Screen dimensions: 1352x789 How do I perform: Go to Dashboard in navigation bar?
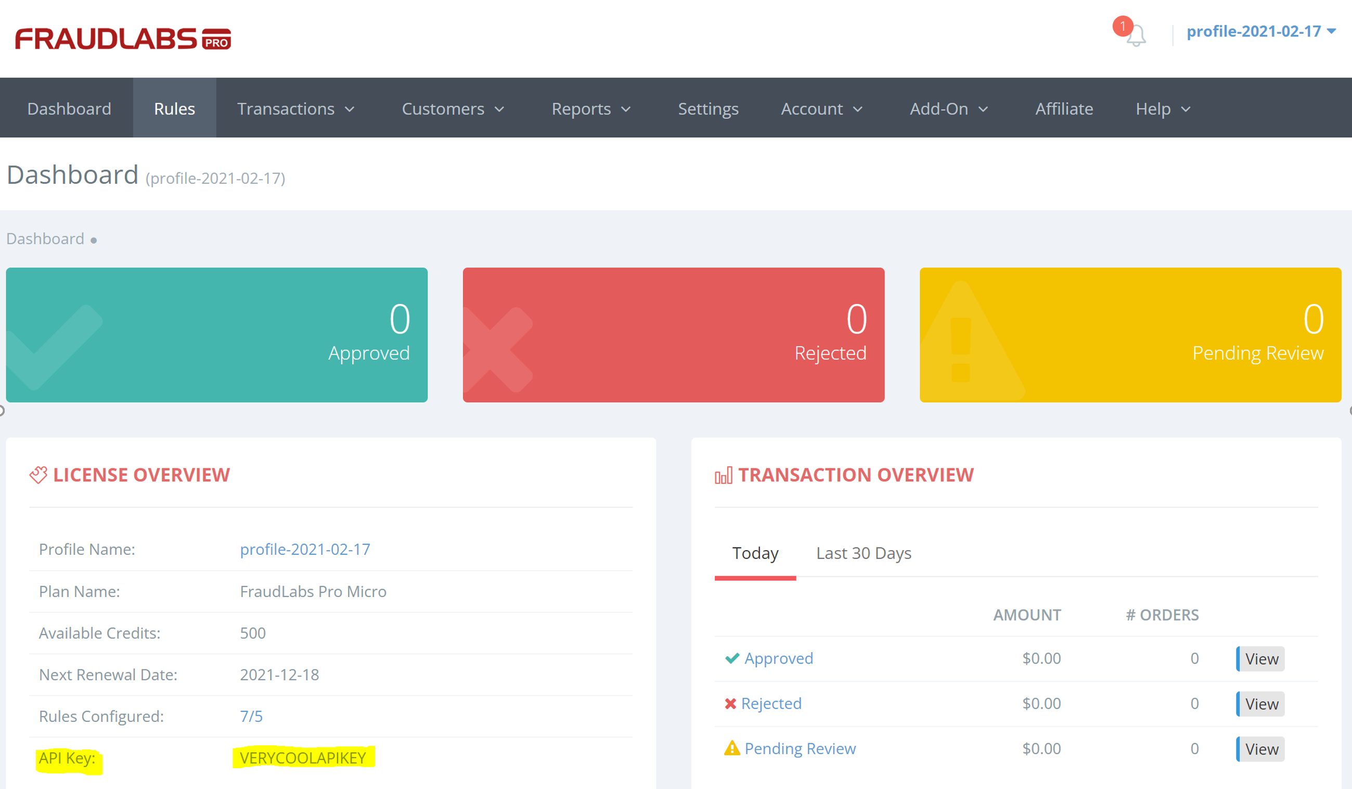click(x=69, y=108)
